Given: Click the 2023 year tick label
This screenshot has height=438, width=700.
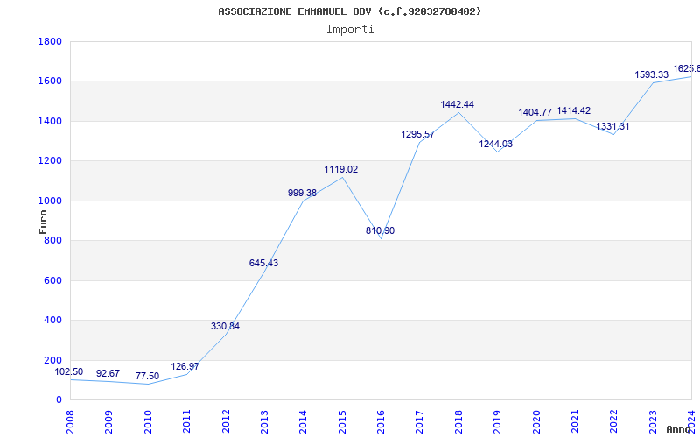Looking at the screenshot, I should coord(653,422).
